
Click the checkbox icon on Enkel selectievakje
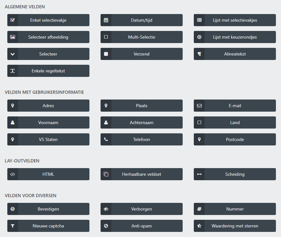tap(13, 20)
